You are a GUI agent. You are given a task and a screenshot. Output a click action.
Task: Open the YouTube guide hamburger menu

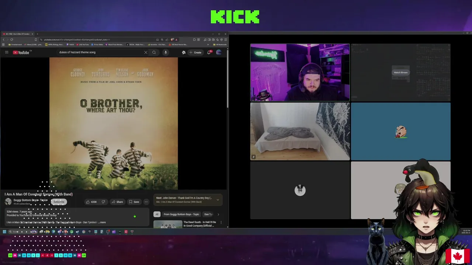tap(7, 52)
